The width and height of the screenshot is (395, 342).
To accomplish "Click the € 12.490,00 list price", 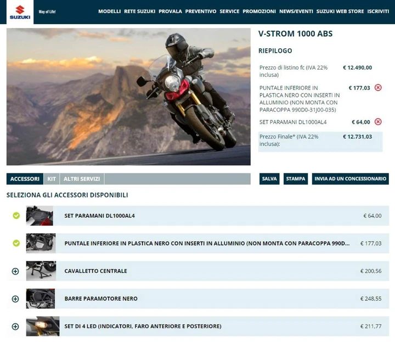I will tap(358, 68).
